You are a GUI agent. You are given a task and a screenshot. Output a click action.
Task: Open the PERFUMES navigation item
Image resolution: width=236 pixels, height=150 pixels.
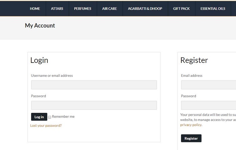(x=83, y=9)
